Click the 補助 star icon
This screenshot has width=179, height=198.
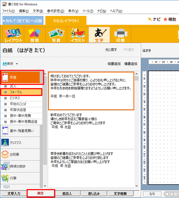[x=165, y=19]
